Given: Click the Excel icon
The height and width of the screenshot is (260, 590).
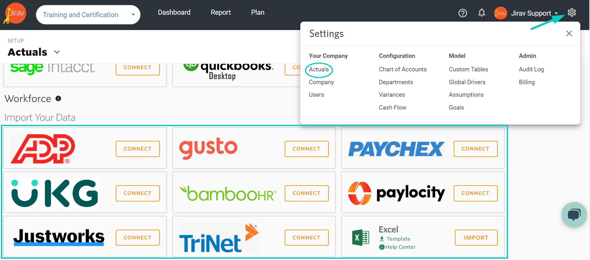Looking at the screenshot, I should (x=360, y=238).
